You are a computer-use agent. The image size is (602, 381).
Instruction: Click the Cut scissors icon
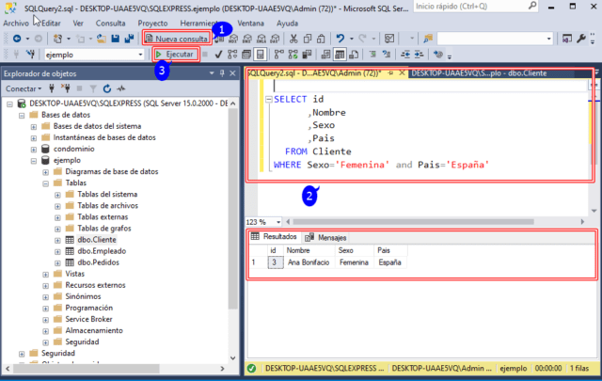(294, 39)
